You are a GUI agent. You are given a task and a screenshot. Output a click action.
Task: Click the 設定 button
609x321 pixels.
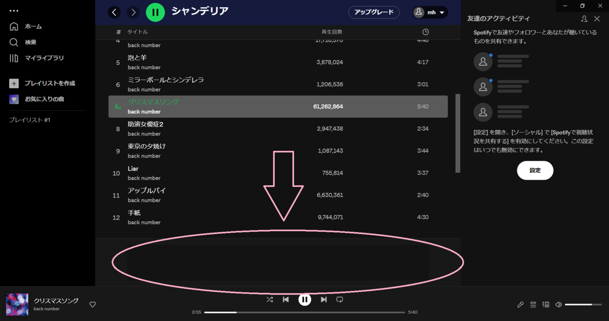click(x=535, y=171)
